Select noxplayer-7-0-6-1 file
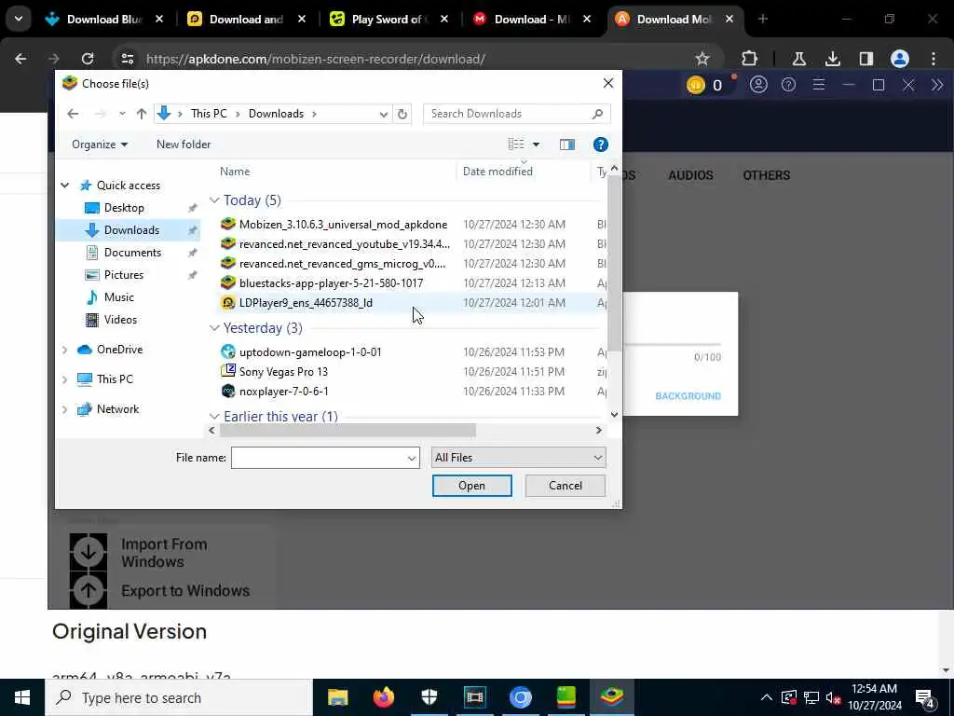 coord(283,391)
